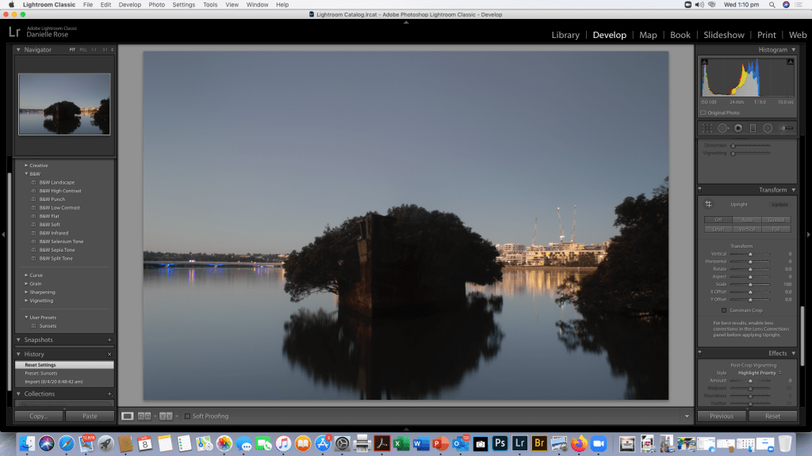Click the Previous button

click(722, 416)
